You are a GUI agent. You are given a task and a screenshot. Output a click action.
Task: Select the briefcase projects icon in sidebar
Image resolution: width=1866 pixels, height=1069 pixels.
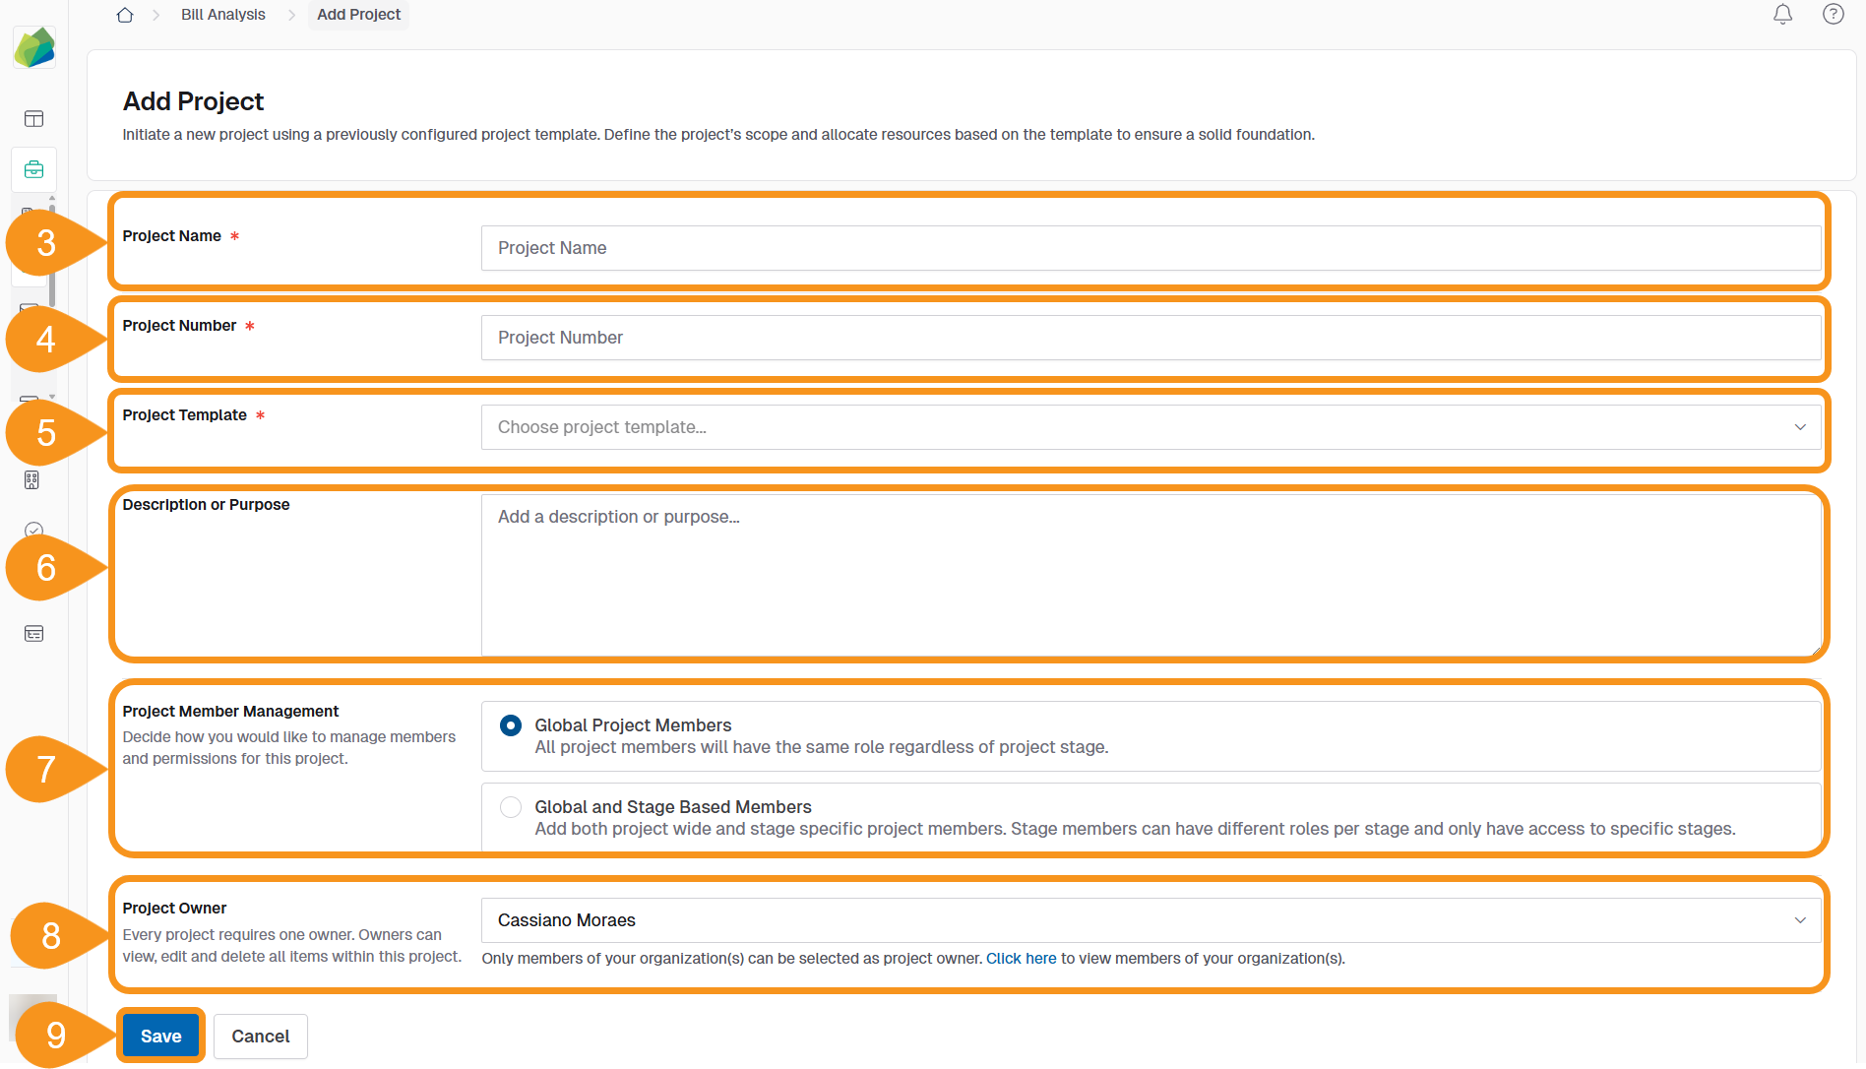pos(33,168)
